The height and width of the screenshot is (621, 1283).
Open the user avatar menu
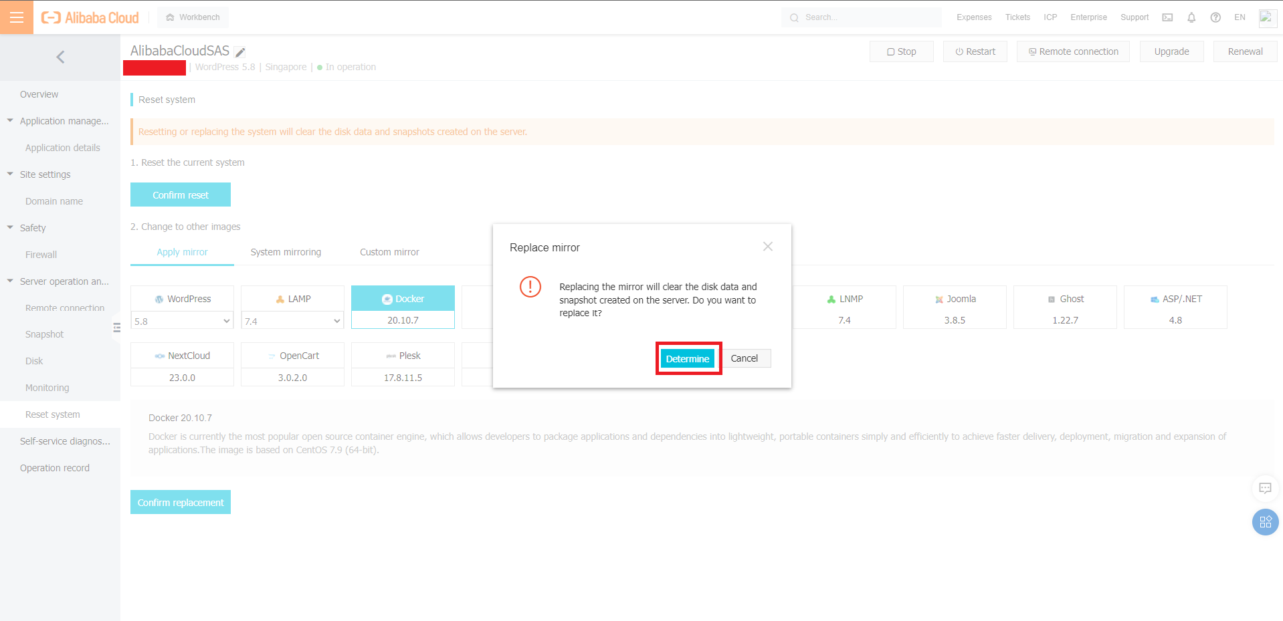[1267, 17]
